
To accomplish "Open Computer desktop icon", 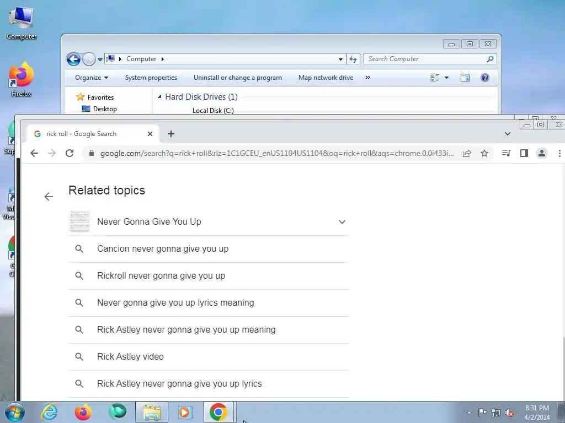I will pyautogui.click(x=22, y=23).
